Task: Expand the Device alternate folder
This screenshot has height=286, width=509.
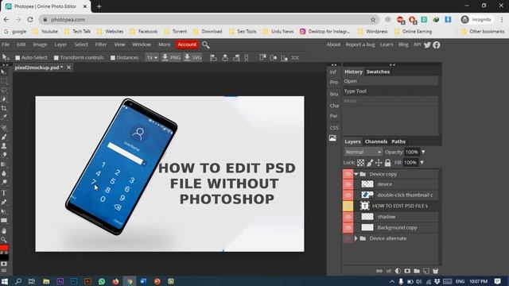Action: point(356,238)
